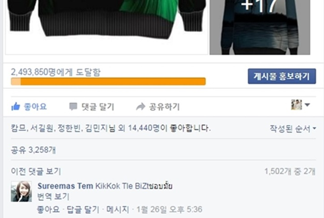Click the orange reach progress bar

pos(108,81)
